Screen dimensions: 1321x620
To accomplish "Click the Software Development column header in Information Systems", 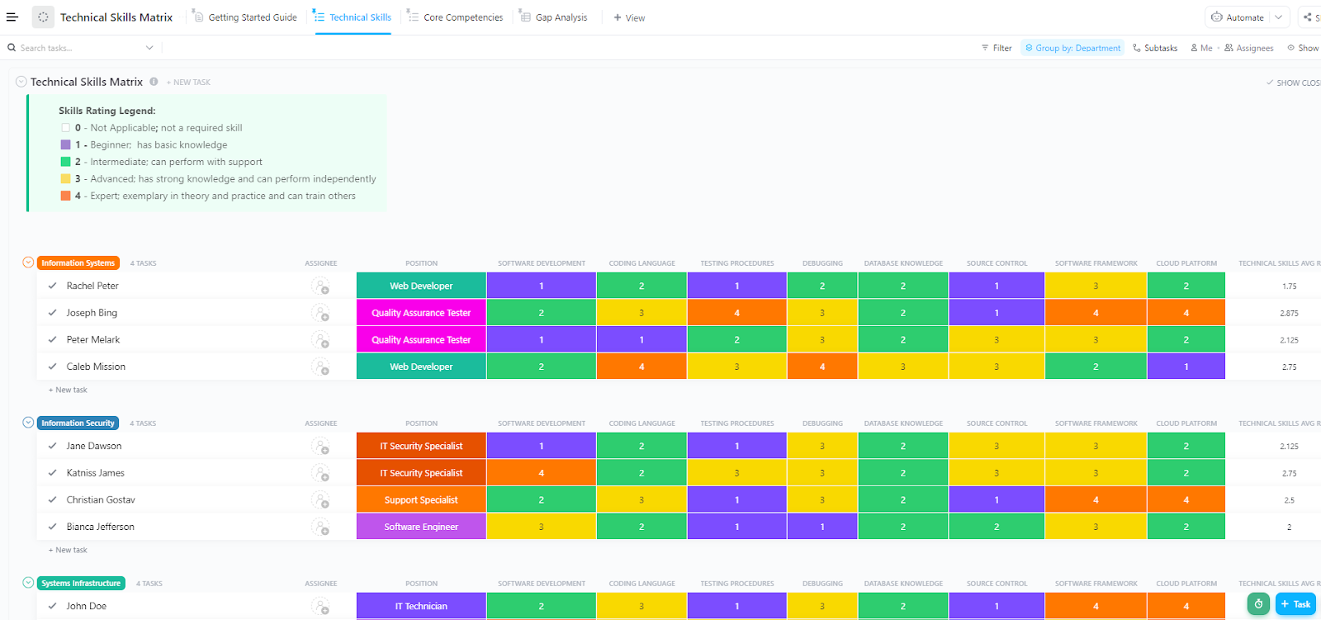I will 542,263.
